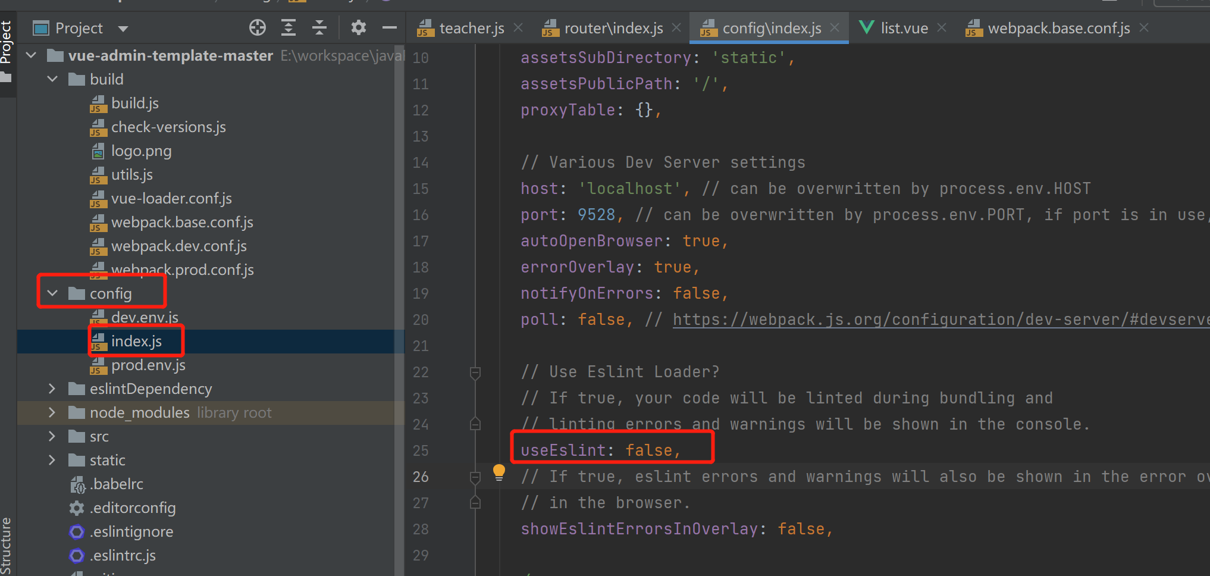Select the .editorconfig file
The image size is (1210, 576).
click(133, 508)
